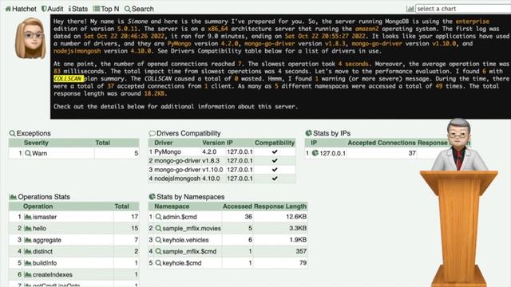
Task: Click the Total header in Exceptions table
Action: click(x=103, y=143)
